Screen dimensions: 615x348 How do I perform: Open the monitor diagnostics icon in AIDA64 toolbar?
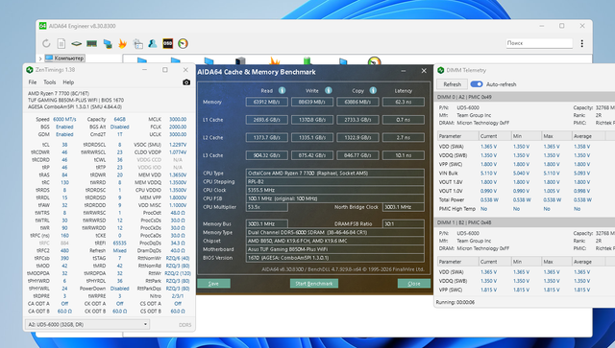coord(137,43)
